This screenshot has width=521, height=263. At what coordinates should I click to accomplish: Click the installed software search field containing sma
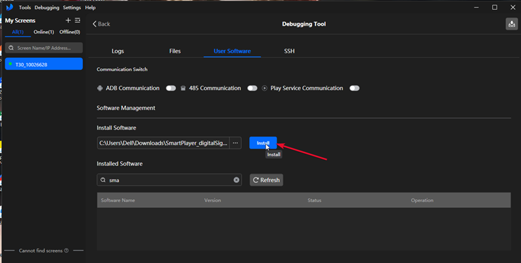[x=169, y=180]
